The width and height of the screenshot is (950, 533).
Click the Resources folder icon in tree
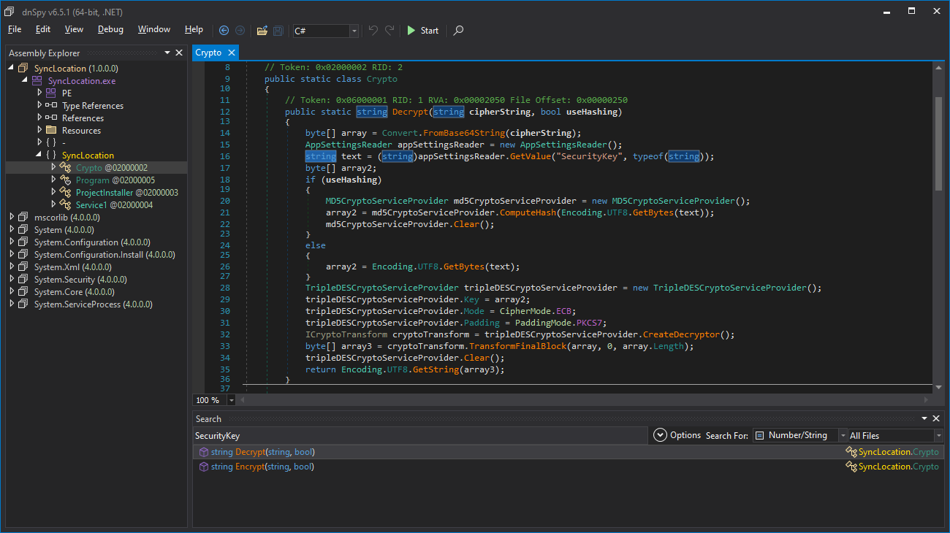(x=51, y=131)
